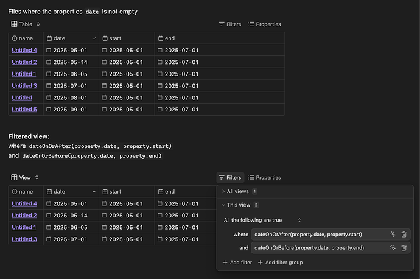Open Filters in the top Table view
Viewport: 420px width, 279px height.
pos(230,24)
